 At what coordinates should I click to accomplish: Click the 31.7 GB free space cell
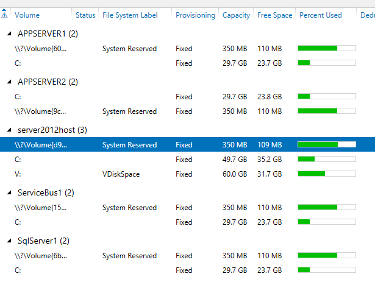tap(270, 174)
